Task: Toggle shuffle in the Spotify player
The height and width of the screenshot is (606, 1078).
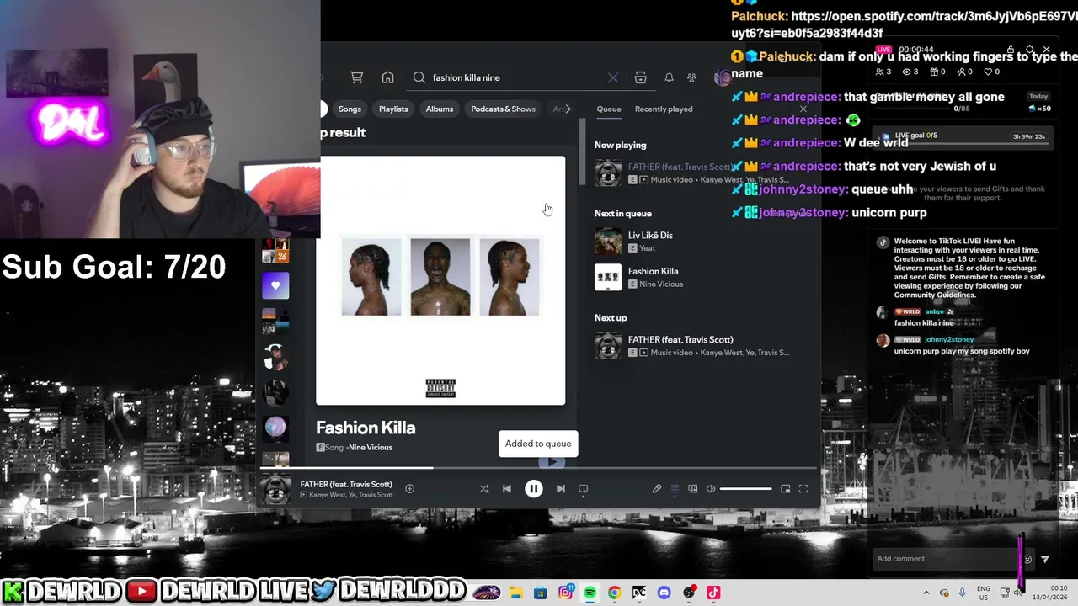Action: pyautogui.click(x=483, y=488)
